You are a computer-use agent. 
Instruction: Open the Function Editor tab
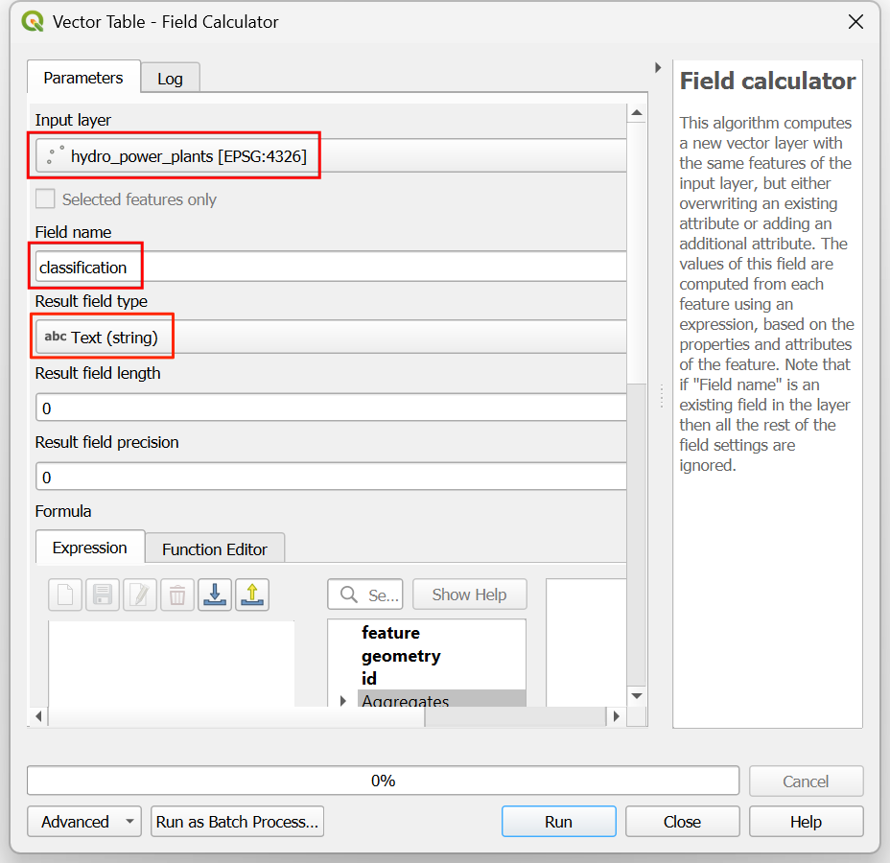click(215, 548)
